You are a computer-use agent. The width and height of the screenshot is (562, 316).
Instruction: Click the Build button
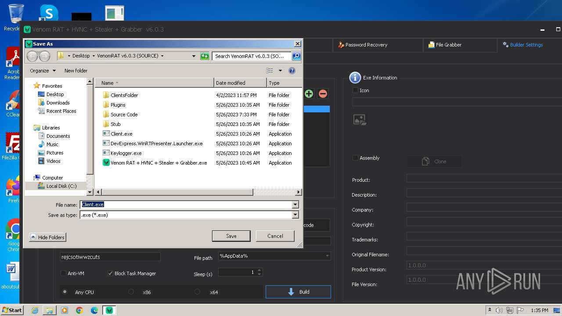click(298, 292)
